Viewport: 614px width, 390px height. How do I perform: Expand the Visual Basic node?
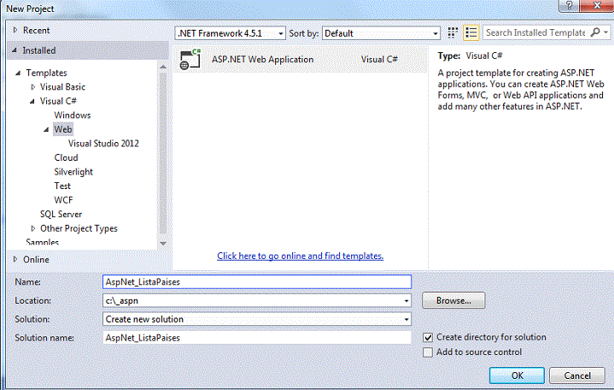(x=33, y=87)
